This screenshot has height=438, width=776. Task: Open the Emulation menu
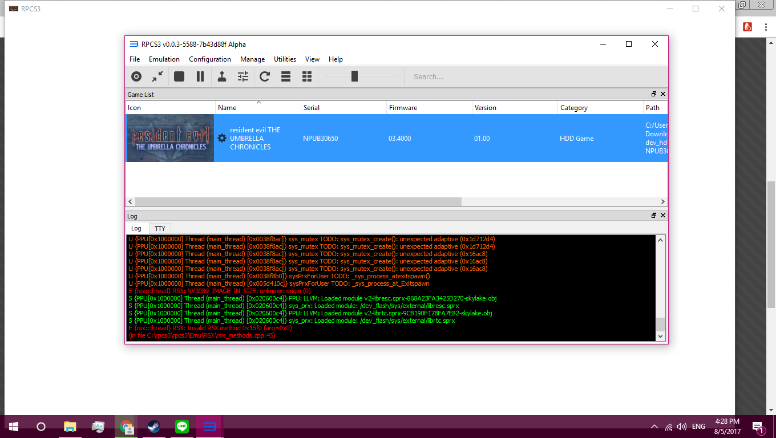164,59
